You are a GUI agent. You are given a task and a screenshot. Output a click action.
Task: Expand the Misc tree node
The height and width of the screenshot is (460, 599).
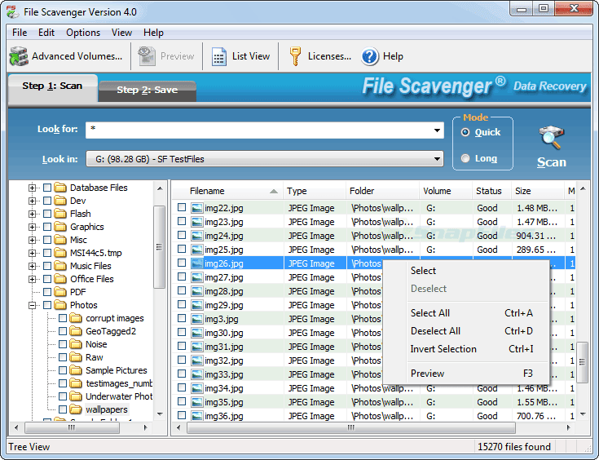coord(32,240)
